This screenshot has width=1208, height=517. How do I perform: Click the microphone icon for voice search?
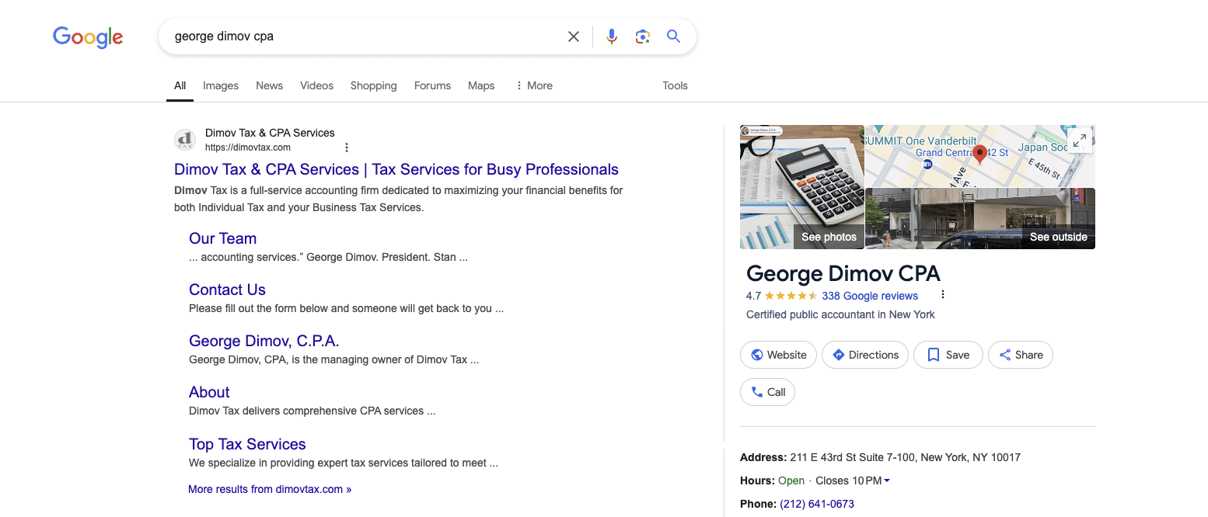611,36
